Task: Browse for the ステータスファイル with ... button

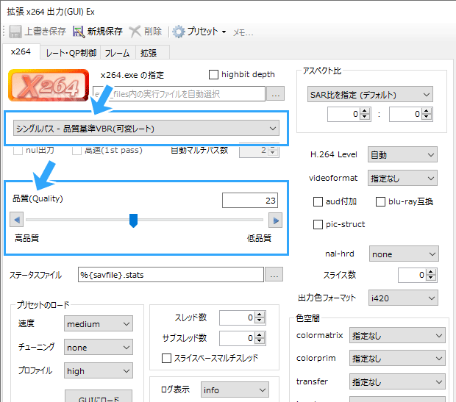Action: tap(274, 275)
